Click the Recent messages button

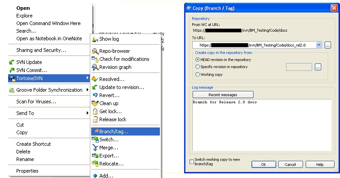[x=223, y=95]
